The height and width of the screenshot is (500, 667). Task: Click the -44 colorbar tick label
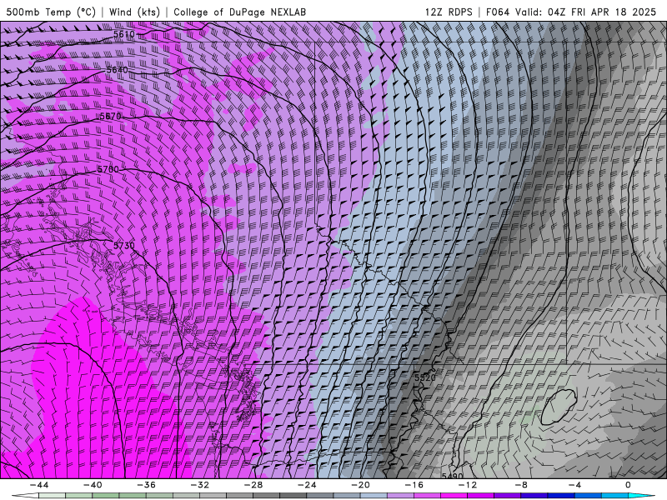[39, 485]
